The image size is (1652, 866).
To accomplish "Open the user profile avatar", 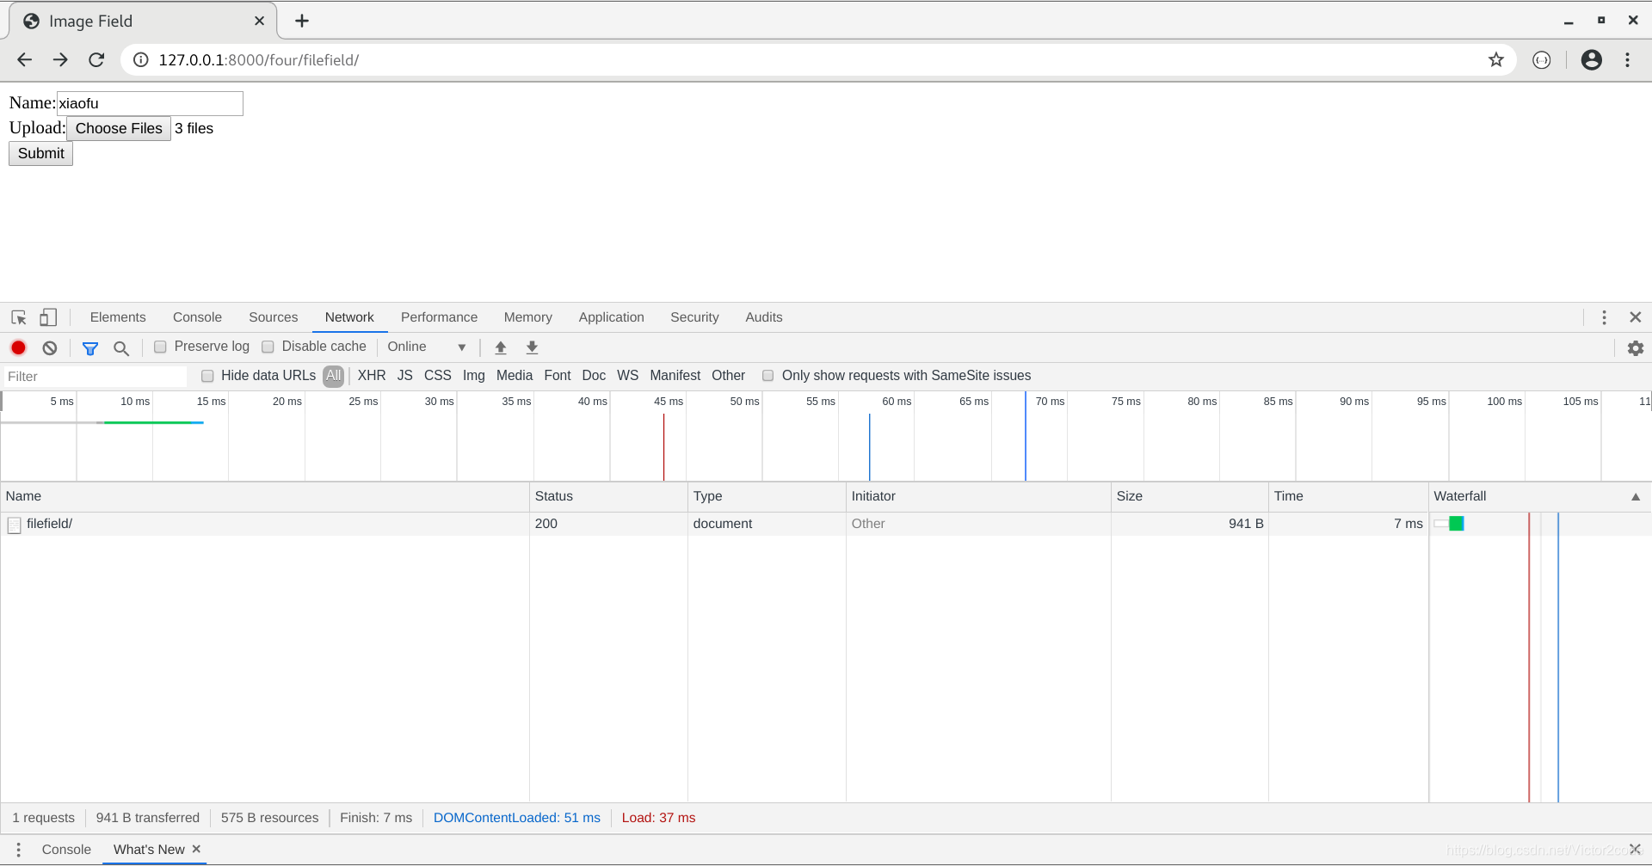I will (1592, 59).
